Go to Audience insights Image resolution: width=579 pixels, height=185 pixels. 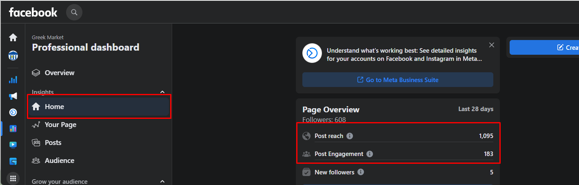pyautogui.click(x=60, y=160)
